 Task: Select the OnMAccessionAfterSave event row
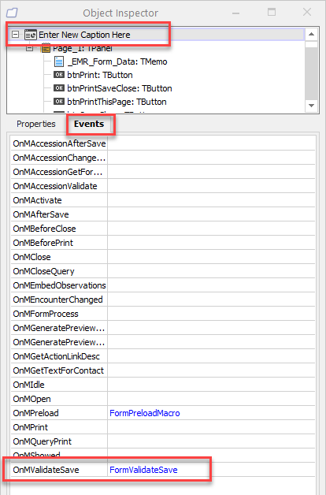click(163, 143)
